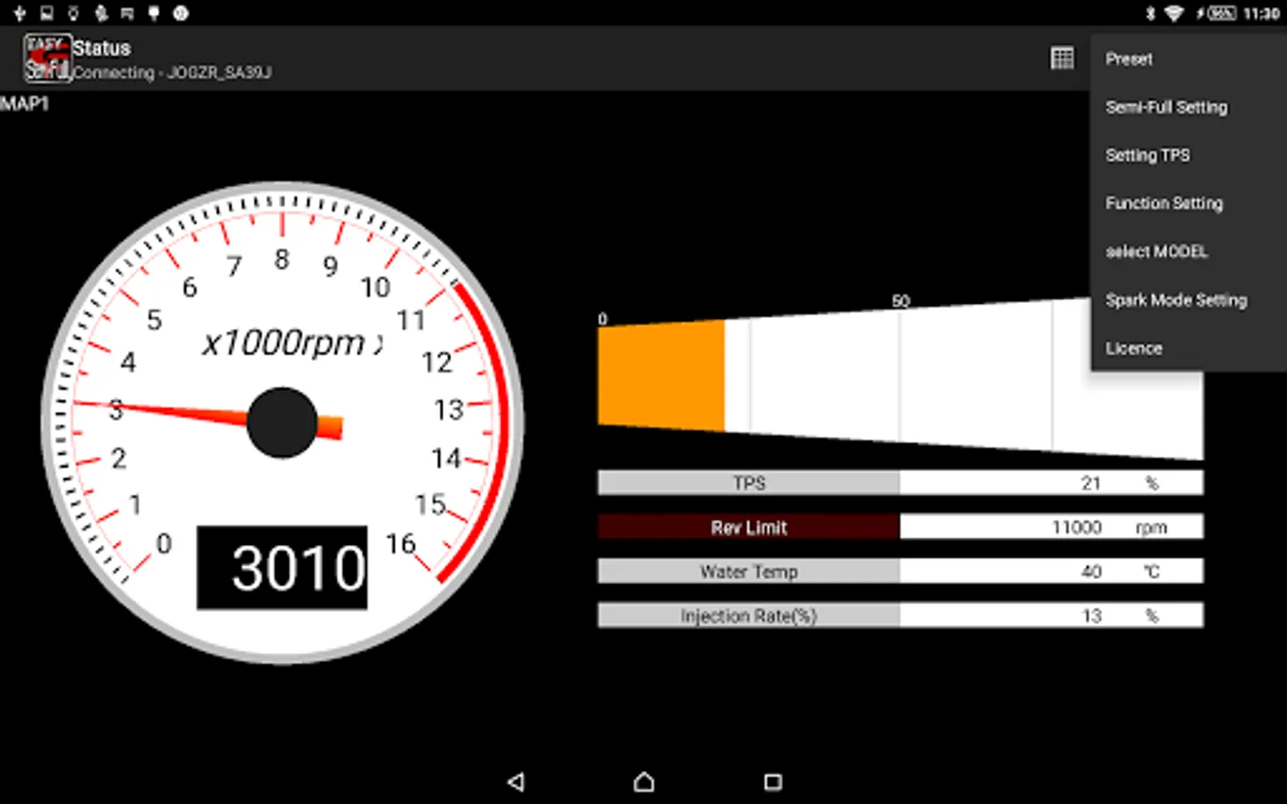
Task: Tap the recent apps square button
Action: coord(773,782)
